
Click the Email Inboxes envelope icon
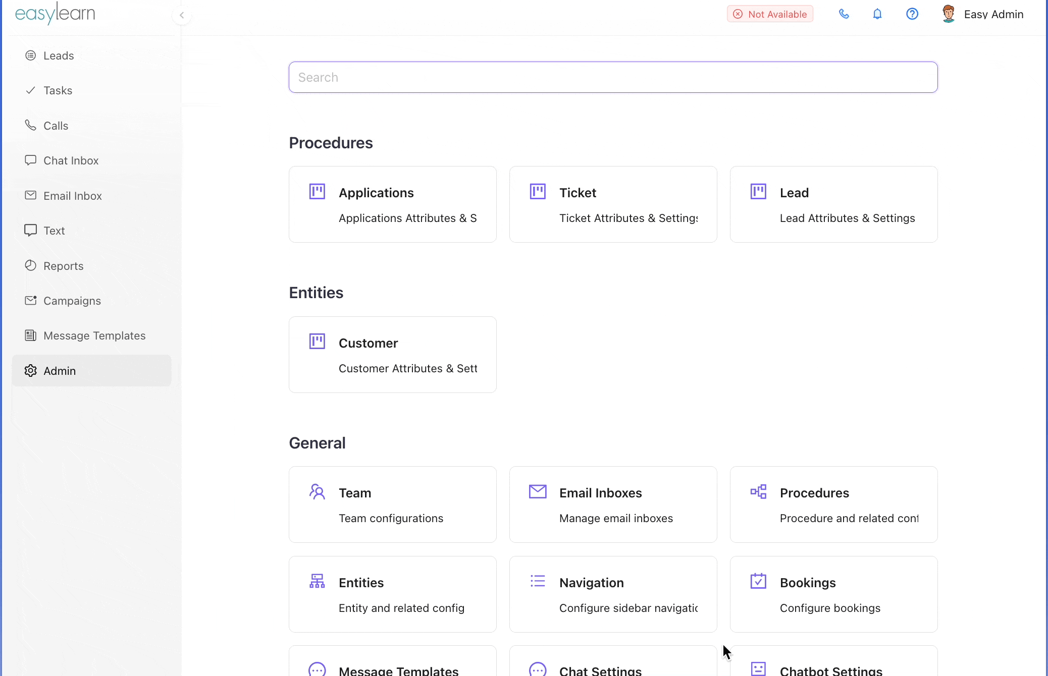[538, 492]
